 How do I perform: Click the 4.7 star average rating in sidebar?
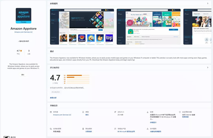click(19, 51)
